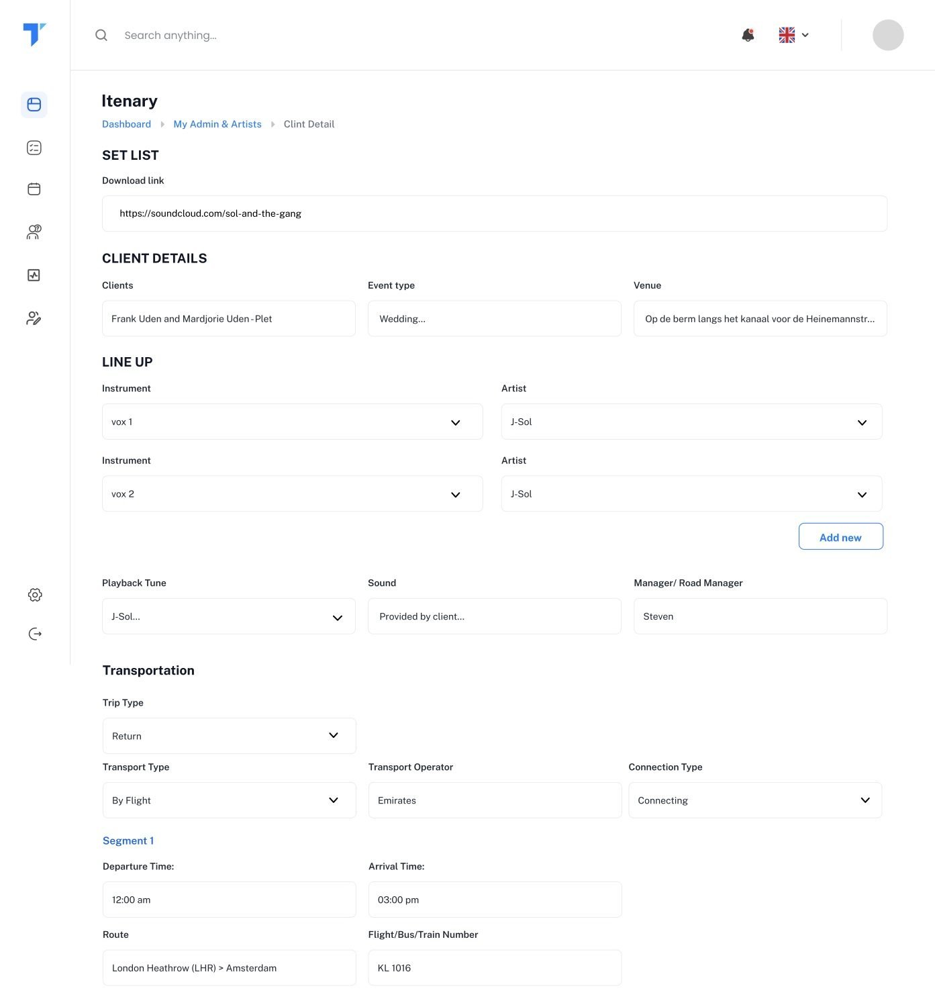Go to My Admin & Artists breadcrumb

point(217,124)
